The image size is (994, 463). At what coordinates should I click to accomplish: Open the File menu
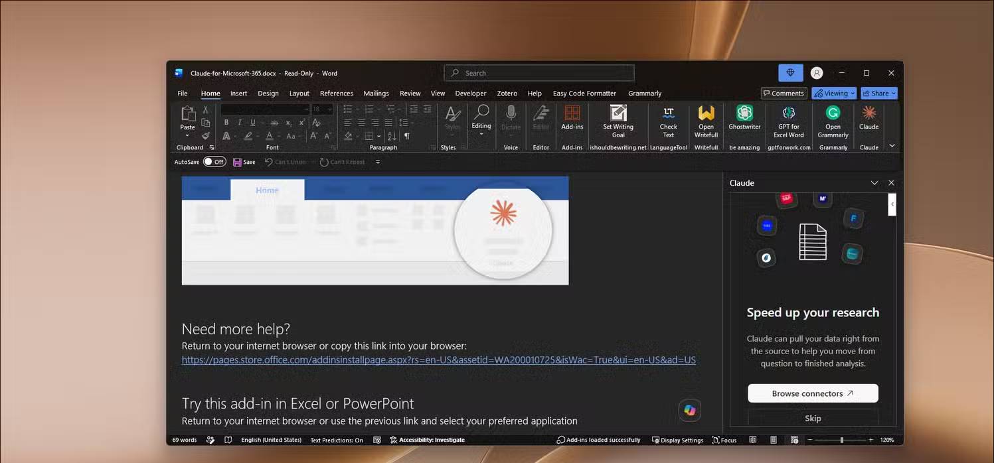(183, 94)
